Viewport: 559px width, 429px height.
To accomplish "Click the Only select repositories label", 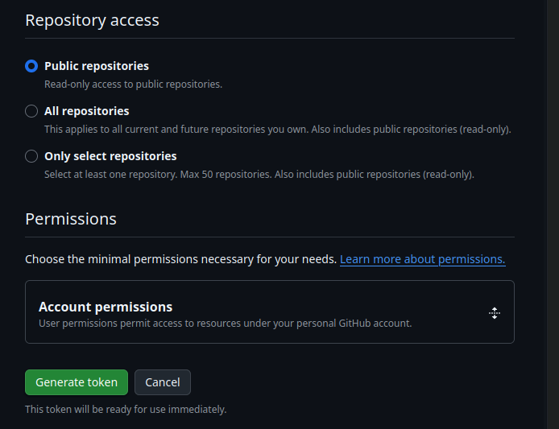I will (x=110, y=156).
